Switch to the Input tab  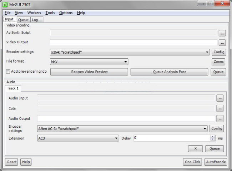pyautogui.click(x=10, y=19)
